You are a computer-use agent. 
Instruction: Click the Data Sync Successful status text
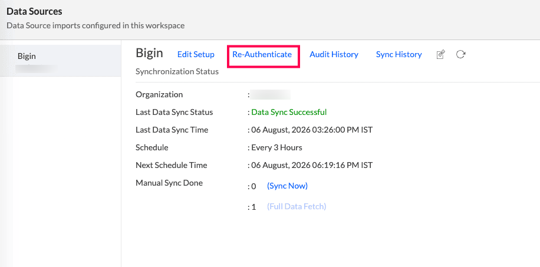click(x=289, y=112)
